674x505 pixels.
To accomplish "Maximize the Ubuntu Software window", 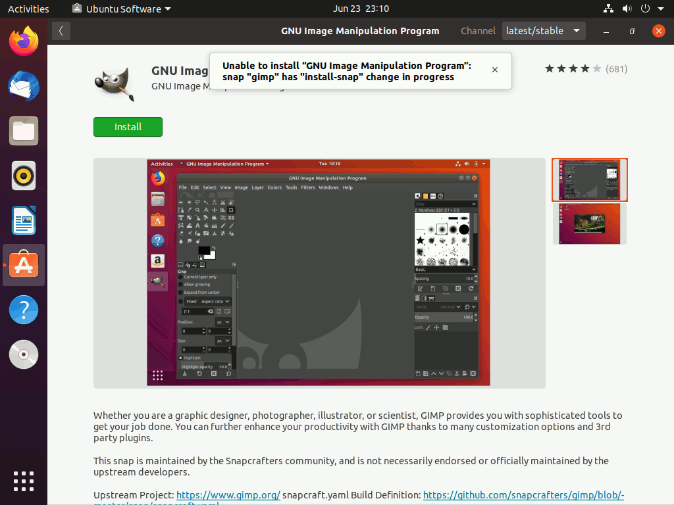I will pyautogui.click(x=632, y=32).
